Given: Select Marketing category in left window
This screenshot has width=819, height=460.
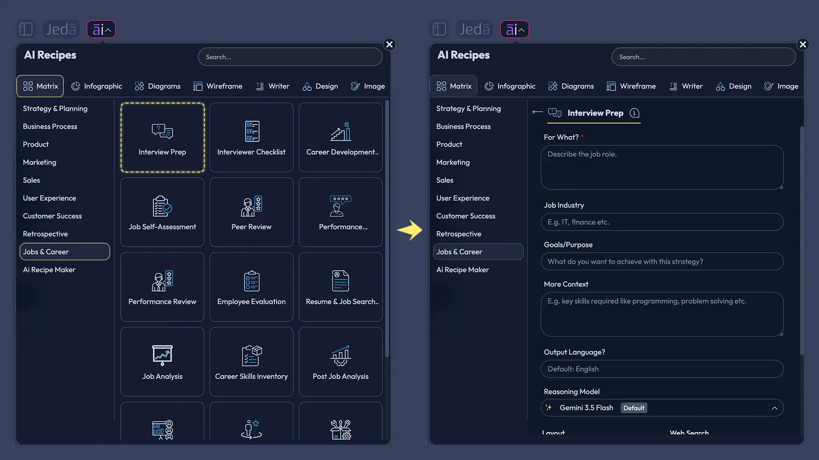Looking at the screenshot, I should point(40,162).
